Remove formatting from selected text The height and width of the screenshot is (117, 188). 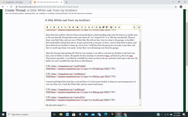click(x=134, y=27)
